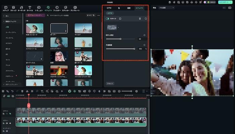This screenshot has width=235, height=134.
Task: Toggle auto ripple link icon in timeline
Action: point(8,96)
